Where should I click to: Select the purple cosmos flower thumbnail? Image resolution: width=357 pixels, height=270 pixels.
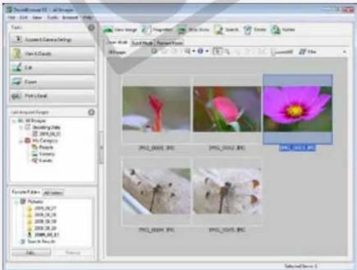click(298, 109)
